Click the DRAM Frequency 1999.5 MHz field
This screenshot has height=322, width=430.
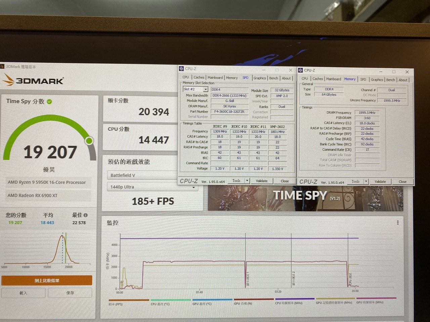point(367,113)
